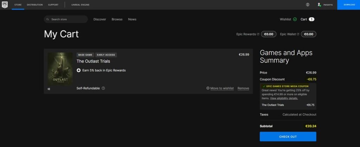This screenshot has width=360, height=147.
Task: Click the Epic Rewards external link icon
Action: tap(258, 34)
